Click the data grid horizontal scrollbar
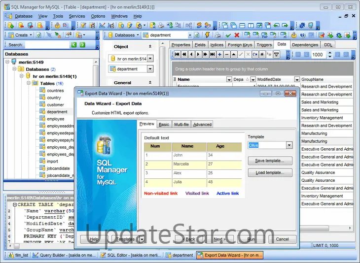360x263 pixels. [x=314, y=228]
